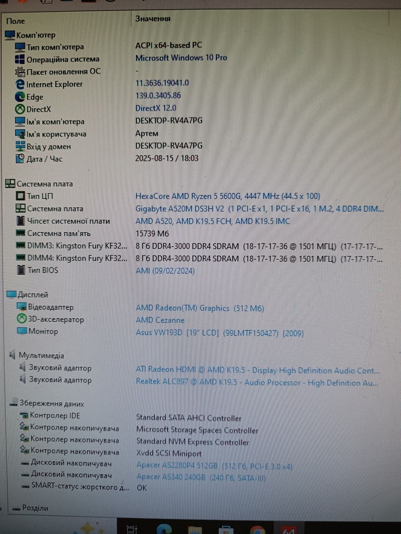Viewport: 401px width, 534px height.
Task: Open the AMD Cezanne link
Action: tap(160, 320)
